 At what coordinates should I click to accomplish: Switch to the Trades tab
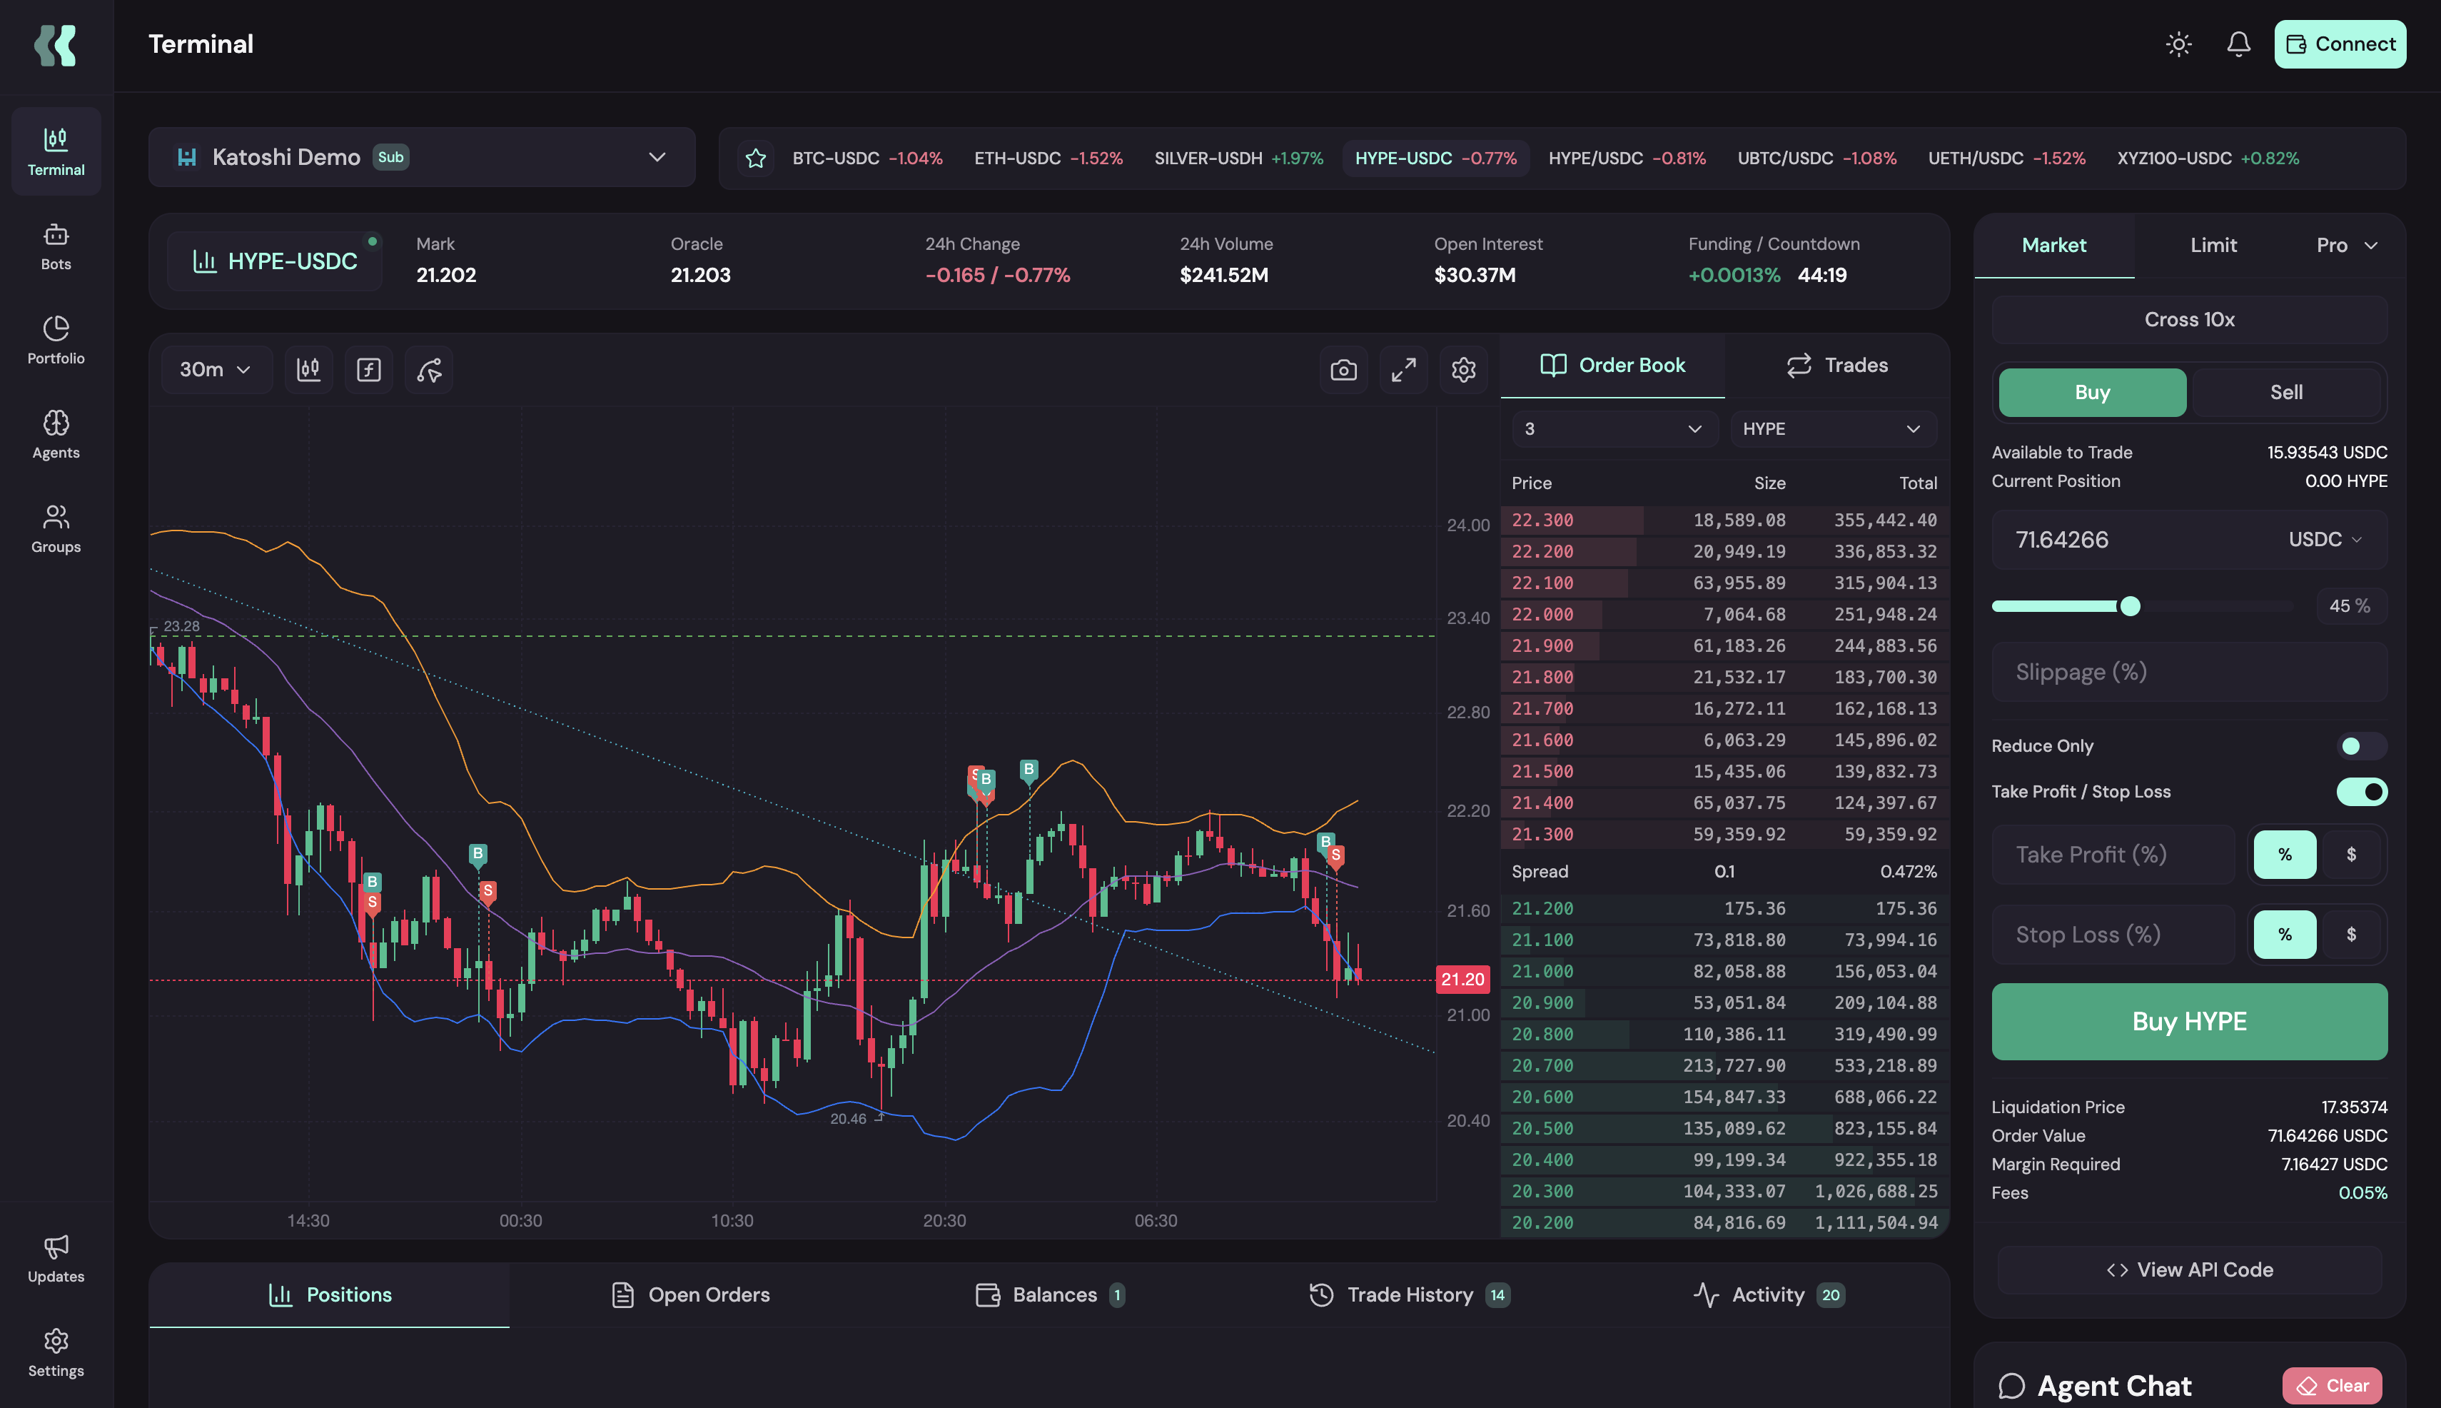point(1836,366)
